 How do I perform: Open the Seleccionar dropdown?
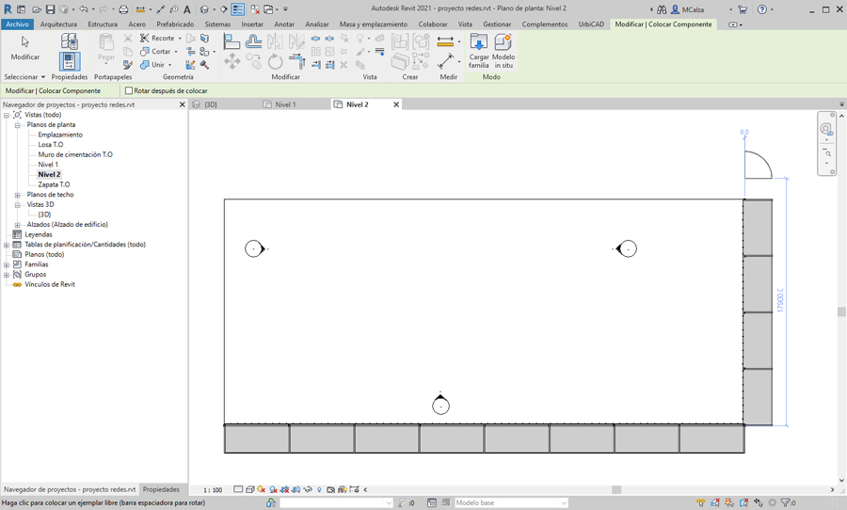pos(24,77)
